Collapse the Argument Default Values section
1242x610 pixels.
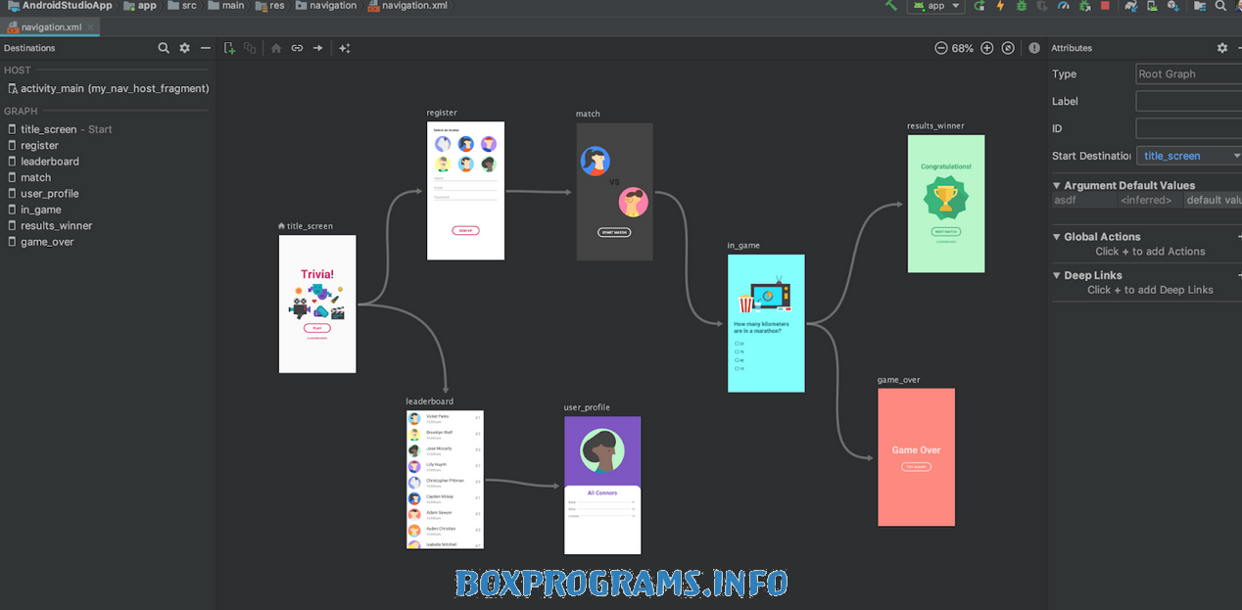tap(1057, 185)
